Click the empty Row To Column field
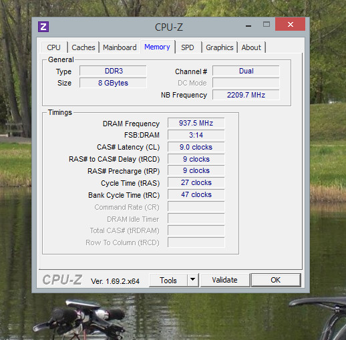This screenshot has height=340, width=346. pos(196,242)
